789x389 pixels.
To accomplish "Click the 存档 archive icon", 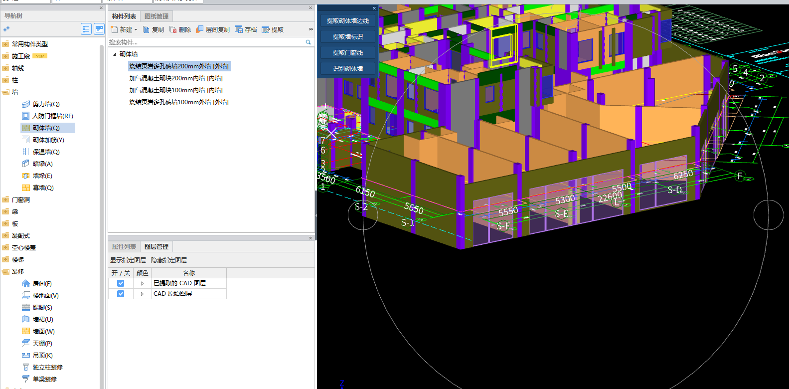I will click(239, 29).
